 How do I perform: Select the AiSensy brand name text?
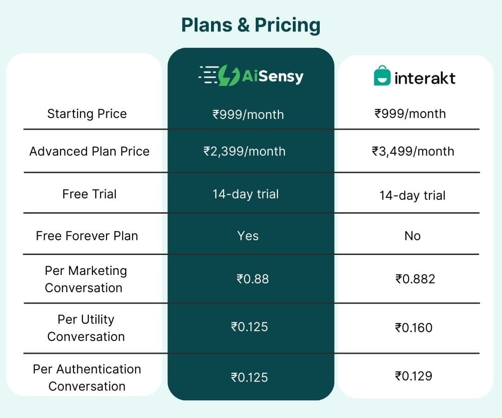pos(272,77)
